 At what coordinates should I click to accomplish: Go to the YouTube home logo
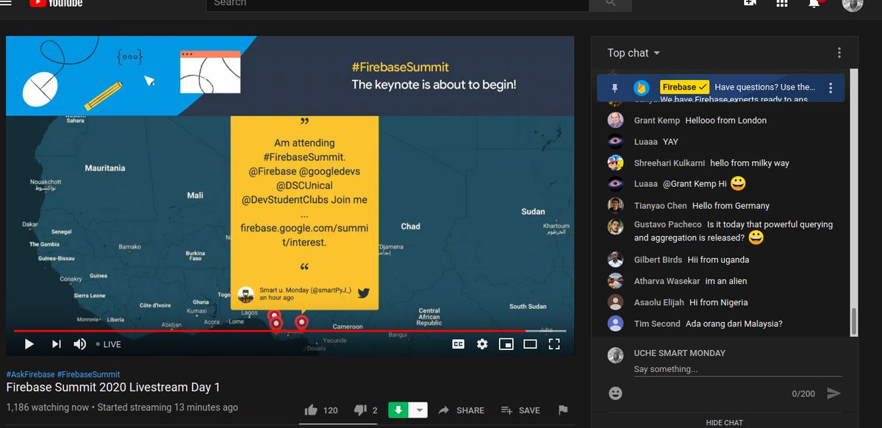pyautogui.click(x=56, y=3)
